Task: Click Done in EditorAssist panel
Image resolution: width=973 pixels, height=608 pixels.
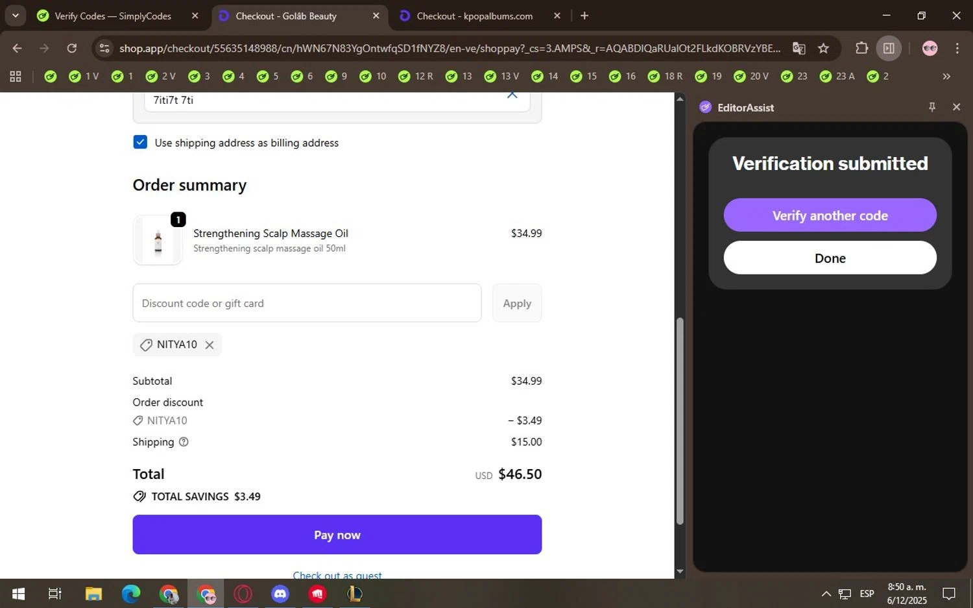Action: pyautogui.click(x=830, y=258)
